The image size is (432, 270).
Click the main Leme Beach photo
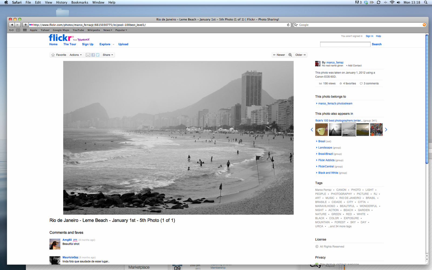pos(178,138)
